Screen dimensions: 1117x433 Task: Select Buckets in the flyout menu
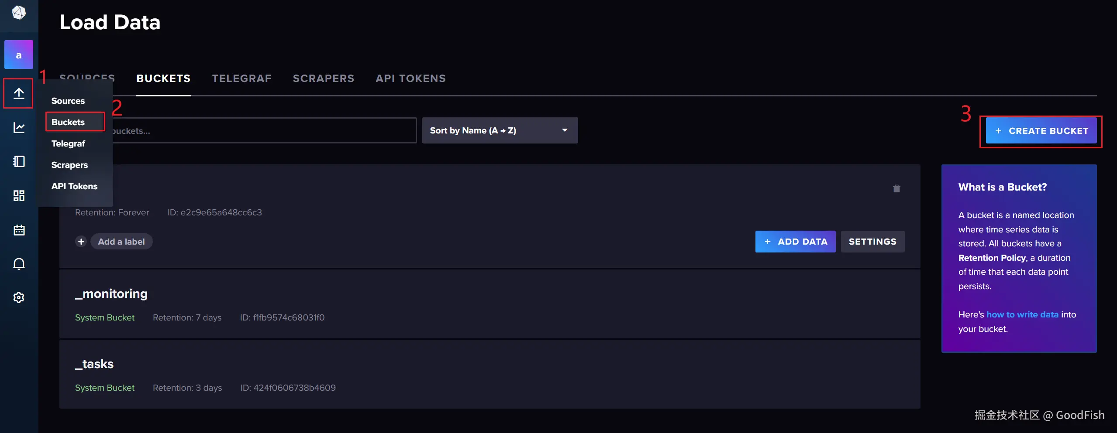pos(68,122)
